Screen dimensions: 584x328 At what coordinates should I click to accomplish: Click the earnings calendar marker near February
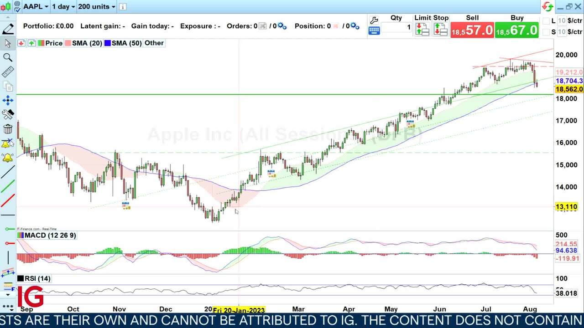click(271, 174)
